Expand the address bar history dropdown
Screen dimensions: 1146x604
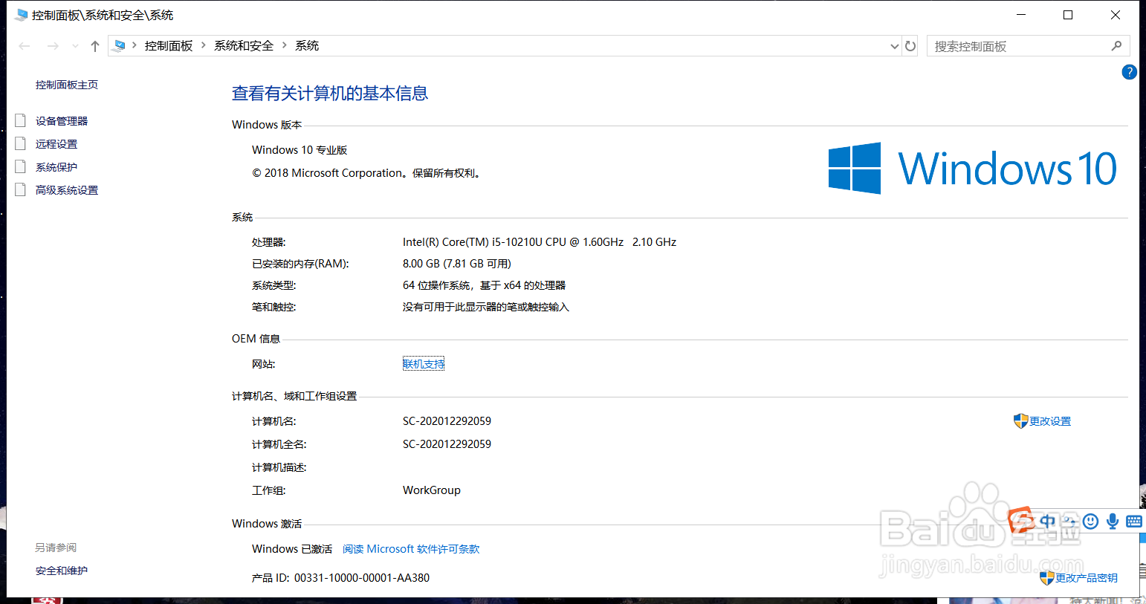point(894,46)
